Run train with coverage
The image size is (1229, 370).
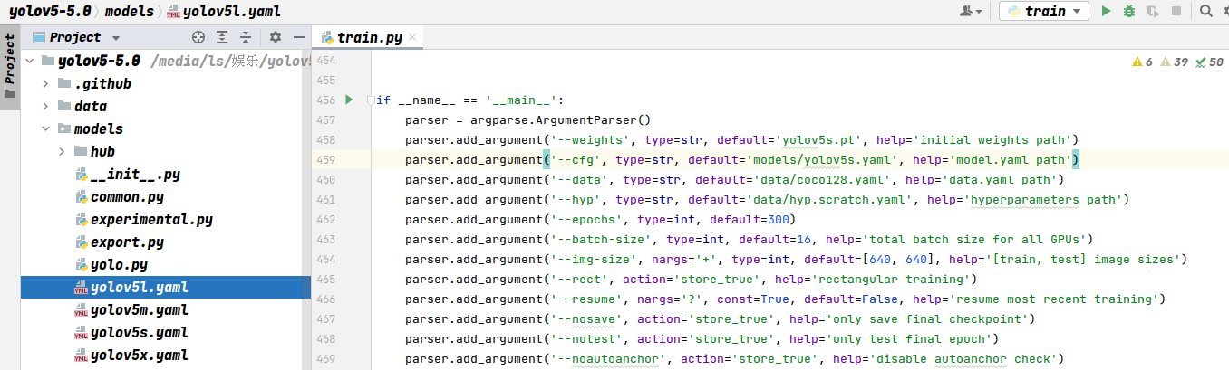tap(1153, 12)
